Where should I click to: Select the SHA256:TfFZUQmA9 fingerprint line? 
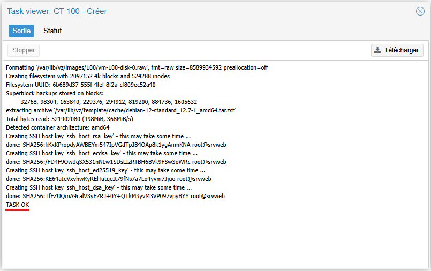point(115,196)
